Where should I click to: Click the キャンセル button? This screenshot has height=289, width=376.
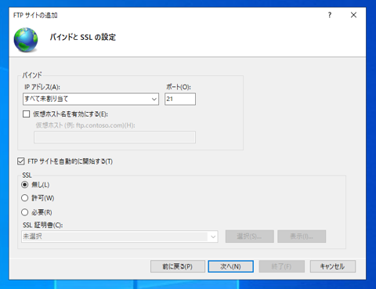pos(333,266)
